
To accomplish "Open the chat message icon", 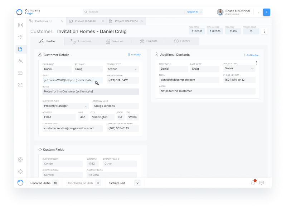I will [x=262, y=183].
